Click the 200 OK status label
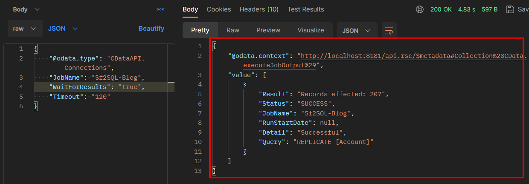Screen dimensions: 529x184 pos(441,9)
